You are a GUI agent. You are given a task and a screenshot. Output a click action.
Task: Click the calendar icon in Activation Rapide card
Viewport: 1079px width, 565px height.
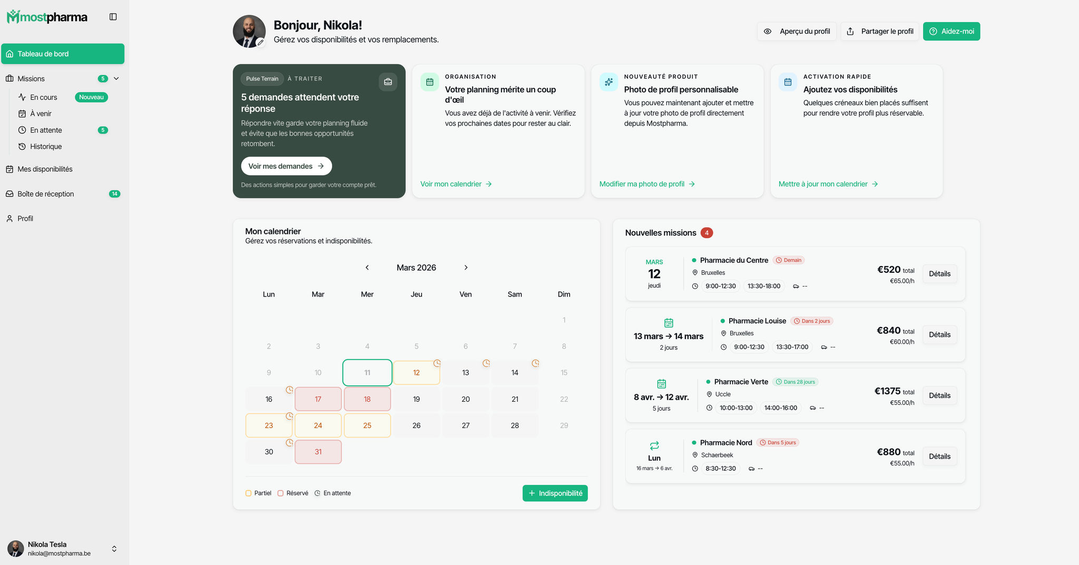click(x=788, y=82)
